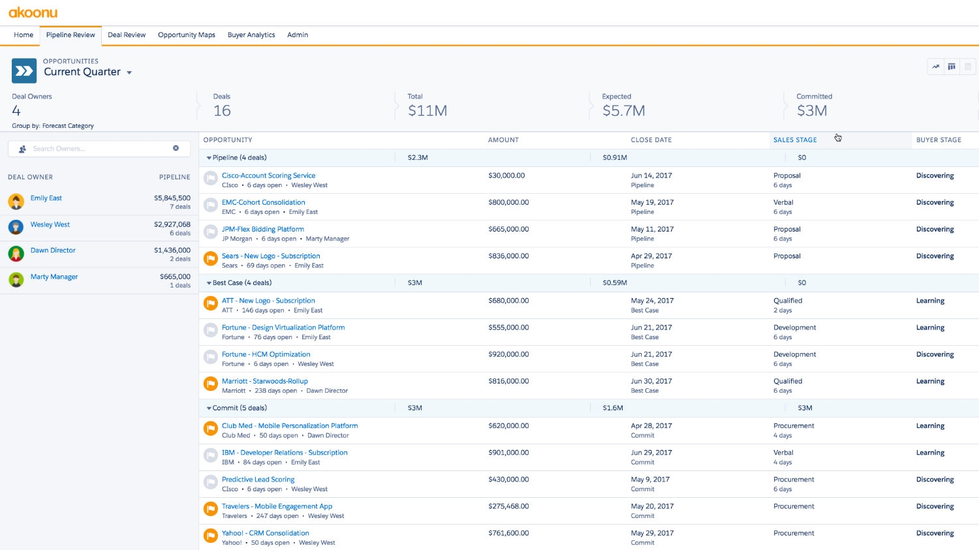Click the $5,845,500 pipeline value

click(x=172, y=198)
